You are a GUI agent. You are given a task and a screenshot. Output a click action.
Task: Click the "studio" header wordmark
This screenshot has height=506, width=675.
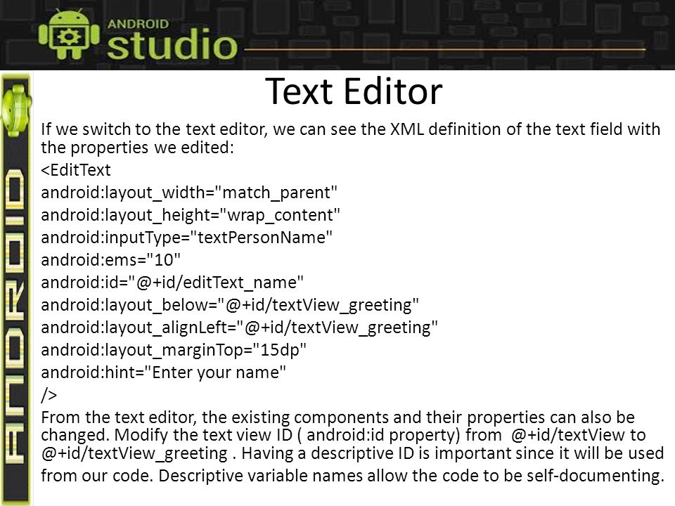click(x=172, y=45)
